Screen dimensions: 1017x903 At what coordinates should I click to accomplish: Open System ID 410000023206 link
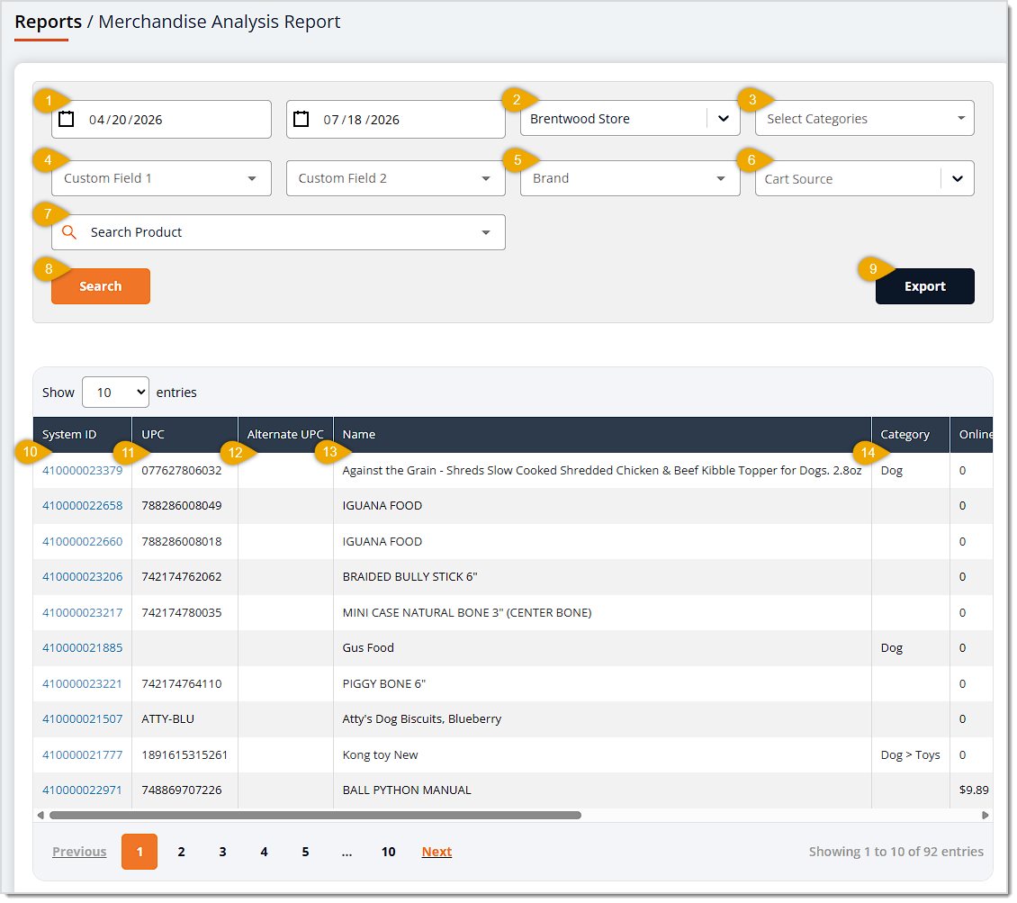pyautogui.click(x=83, y=577)
